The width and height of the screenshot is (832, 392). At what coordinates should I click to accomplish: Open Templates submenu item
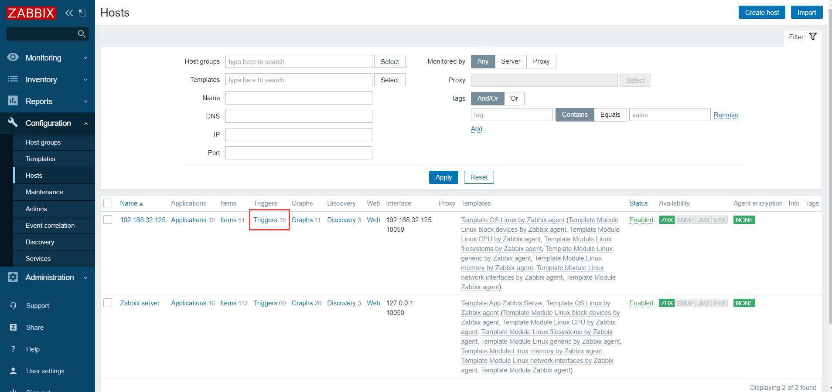coord(54,159)
